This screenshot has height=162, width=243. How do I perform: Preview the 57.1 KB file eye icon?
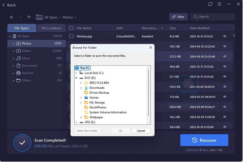(225, 76)
